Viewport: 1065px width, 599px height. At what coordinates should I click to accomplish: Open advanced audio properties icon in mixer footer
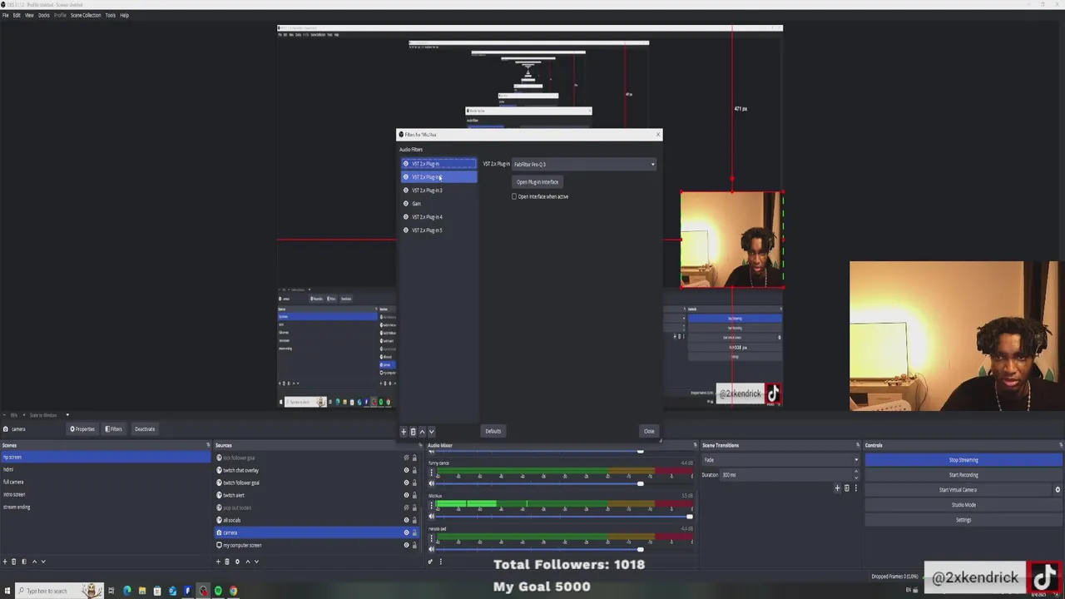430,562
